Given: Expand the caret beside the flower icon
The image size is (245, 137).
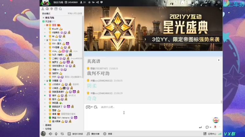Looking at the screenshot, I should point(219,127).
